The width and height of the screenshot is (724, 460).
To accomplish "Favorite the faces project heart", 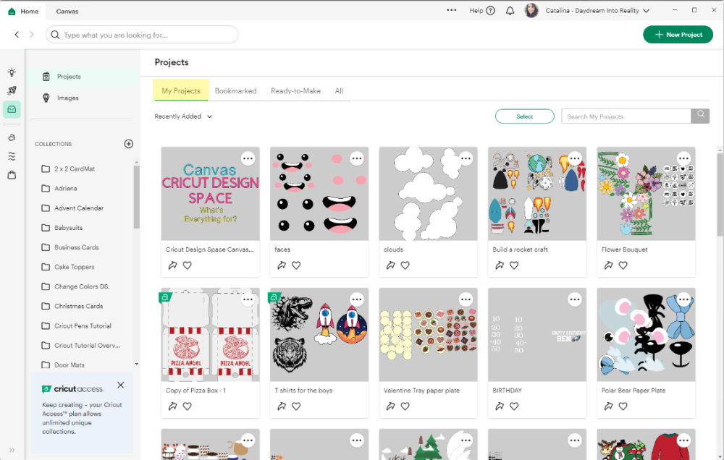I will [296, 265].
